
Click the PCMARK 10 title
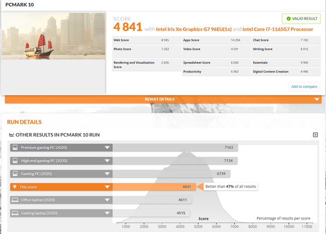point(20,5)
